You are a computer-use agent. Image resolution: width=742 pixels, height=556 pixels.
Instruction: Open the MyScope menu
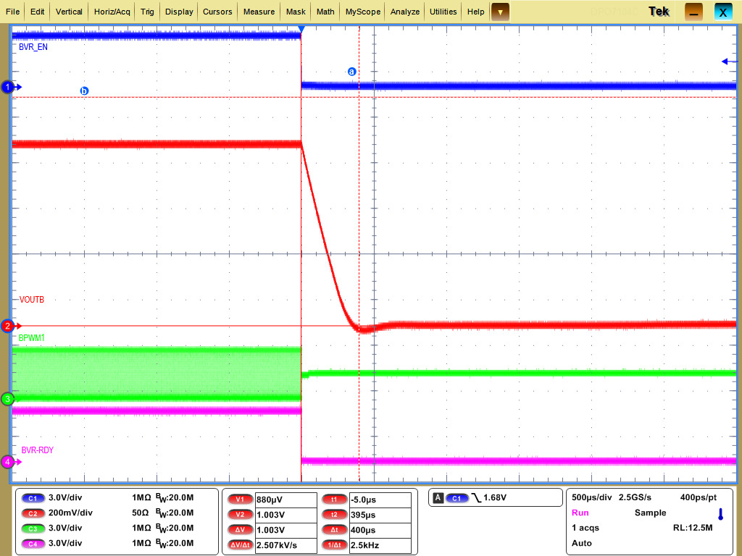tap(362, 12)
